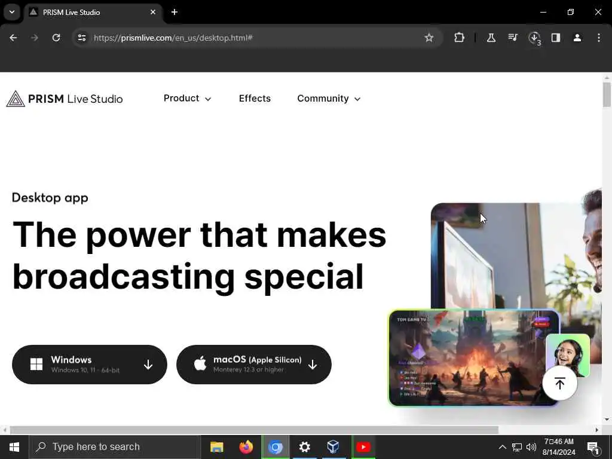The height and width of the screenshot is (459, 612).
Task: Go back to previous page
Action: click(13, 38)
